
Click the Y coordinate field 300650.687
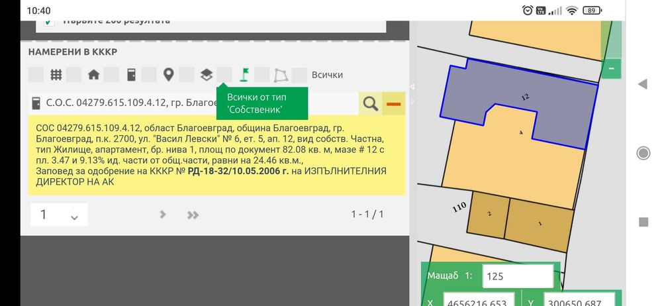coord(579,299)
